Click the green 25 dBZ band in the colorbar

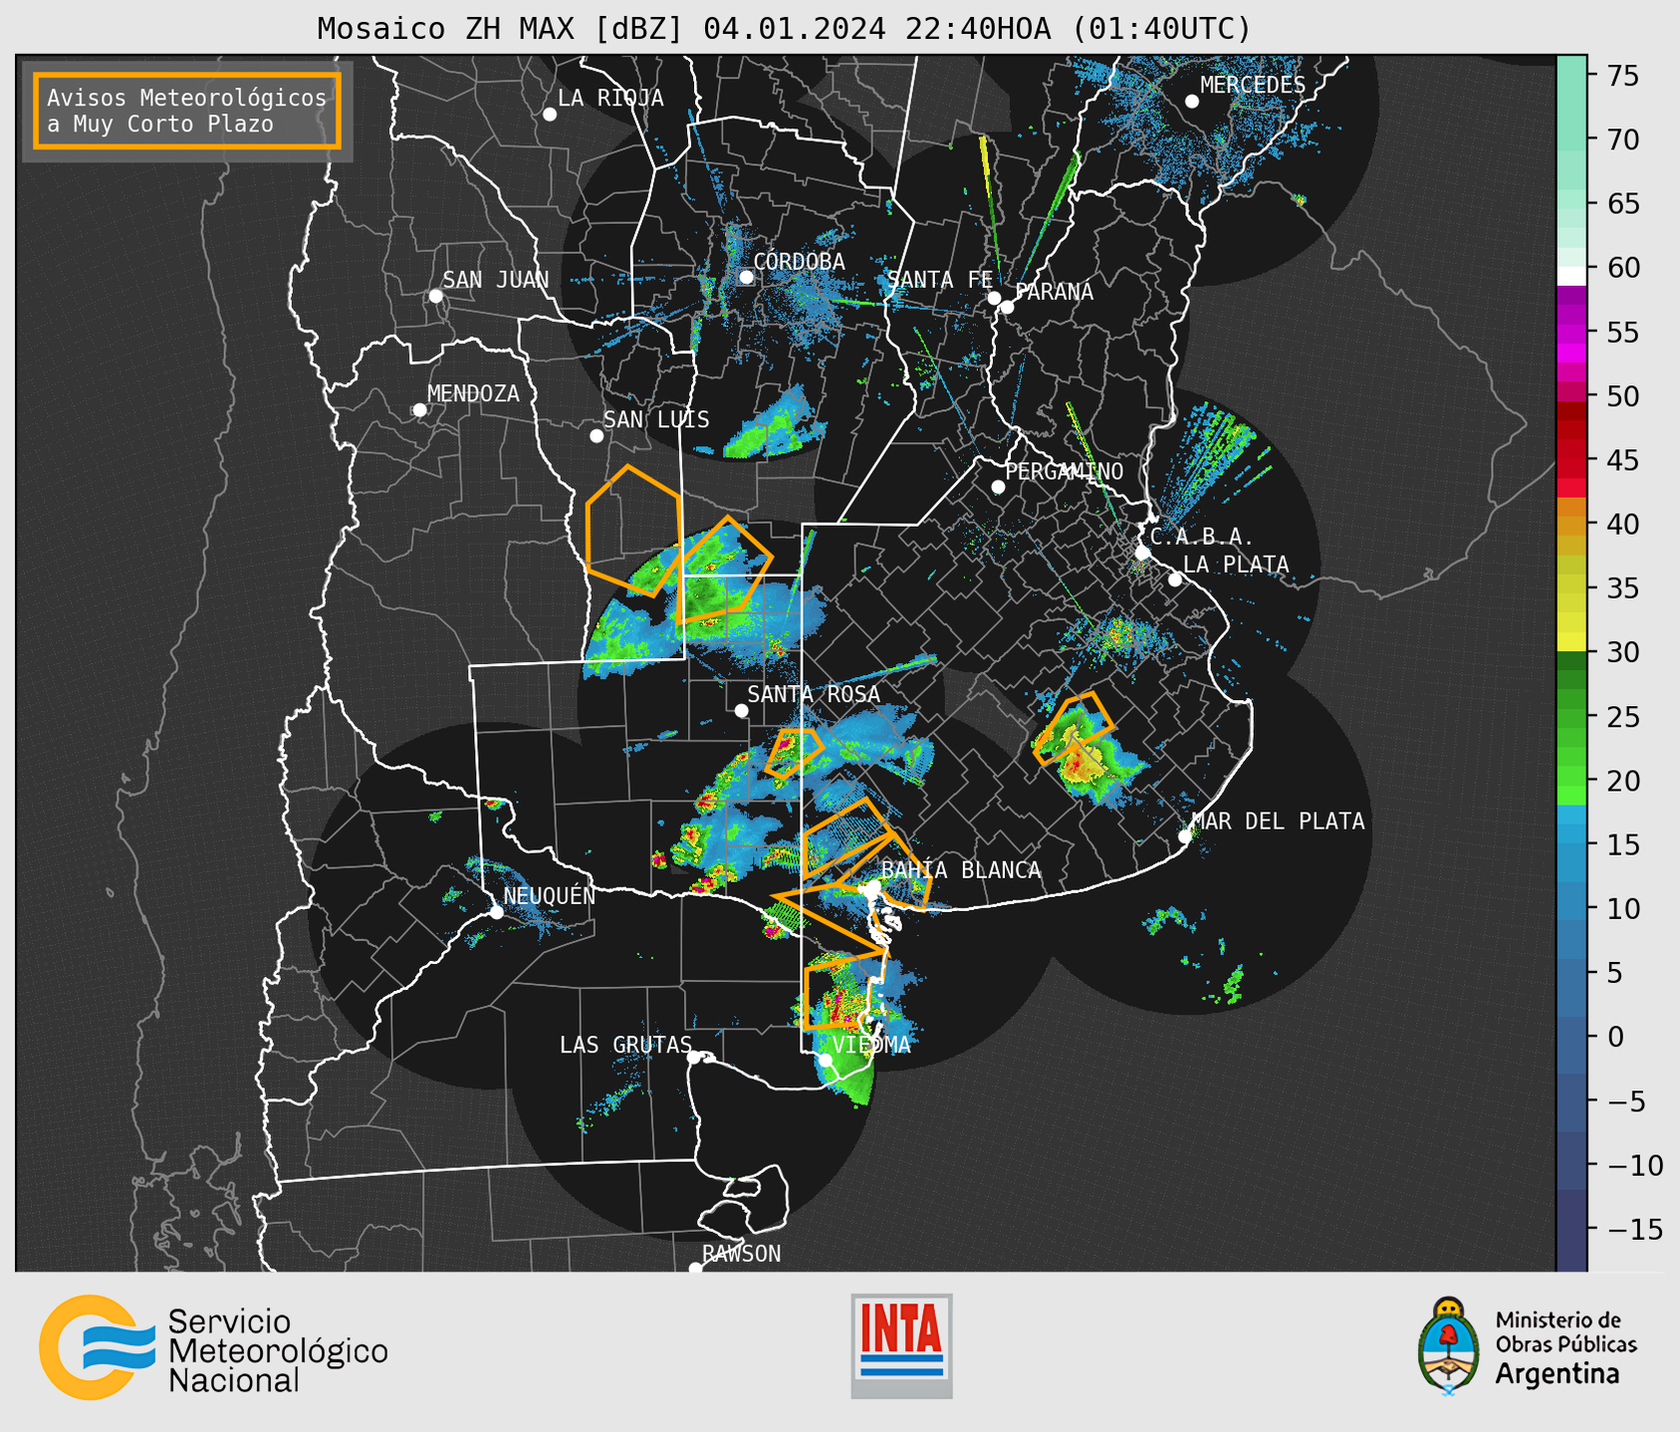1571,716
